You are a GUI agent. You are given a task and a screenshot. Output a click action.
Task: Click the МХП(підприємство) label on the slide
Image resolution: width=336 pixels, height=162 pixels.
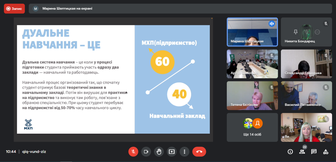pyautogui.click(x=169, y=43)
